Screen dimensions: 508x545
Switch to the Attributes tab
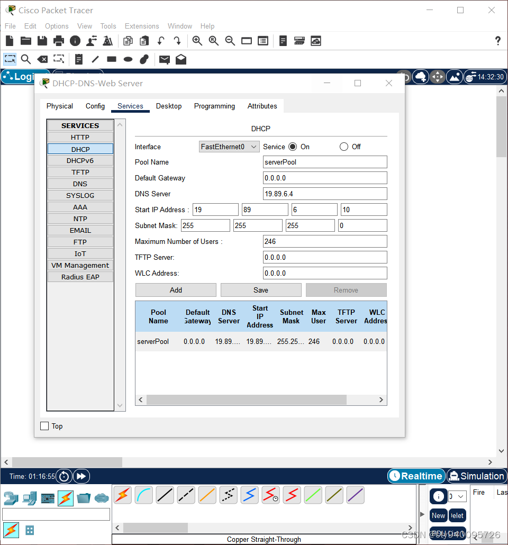[x=262, y=106]
